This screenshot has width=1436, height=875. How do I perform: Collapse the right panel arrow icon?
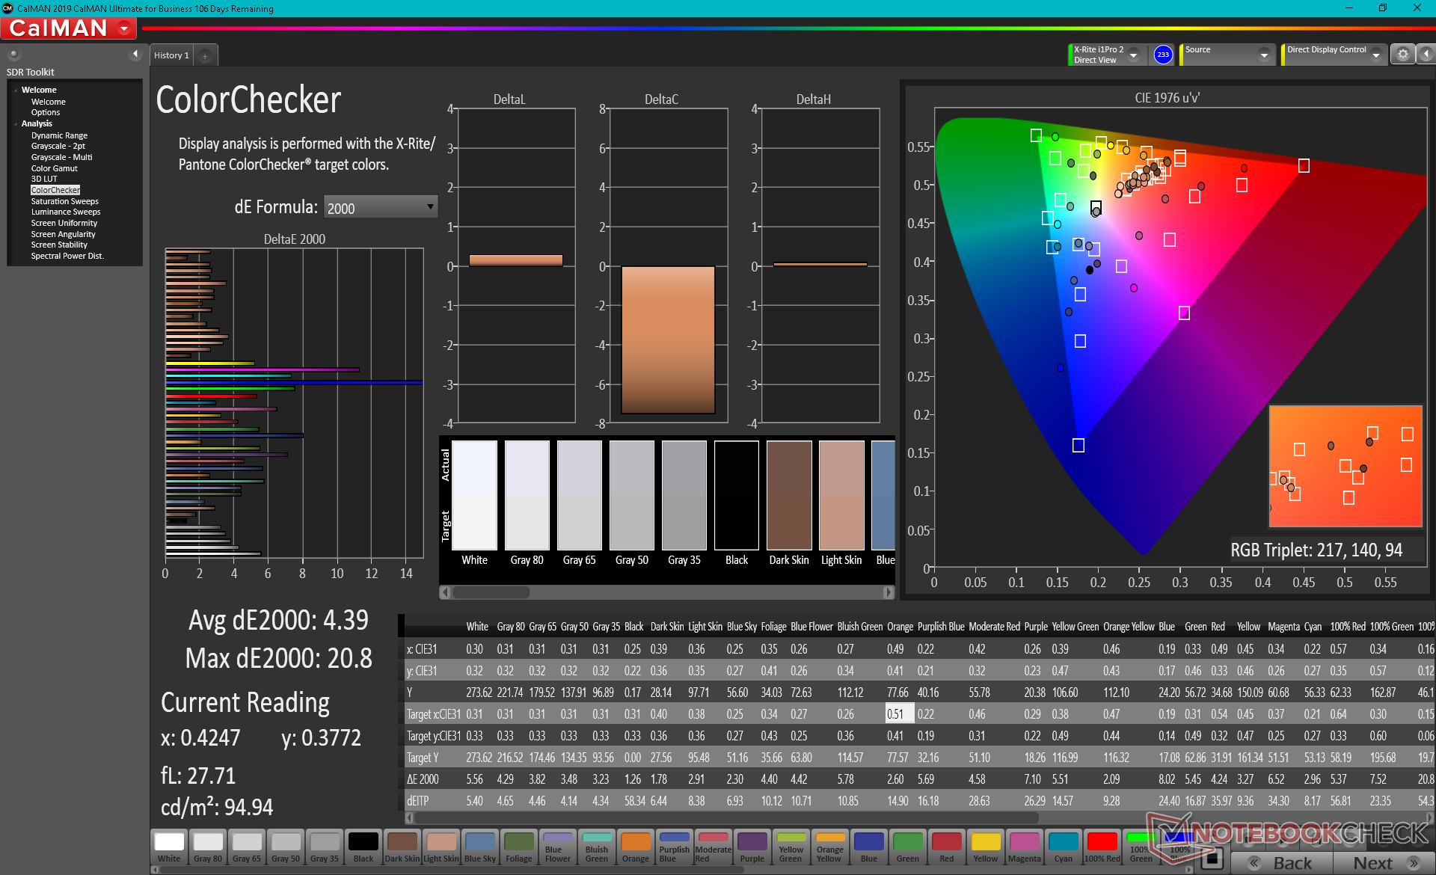(1426, 54)
